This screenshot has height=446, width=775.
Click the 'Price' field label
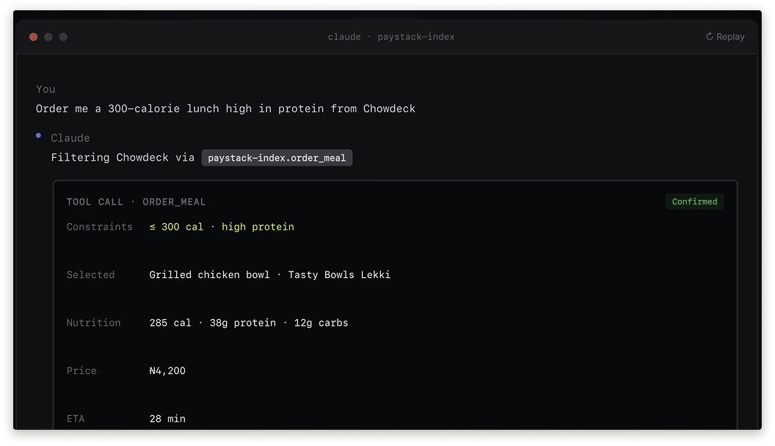point(81,371)
